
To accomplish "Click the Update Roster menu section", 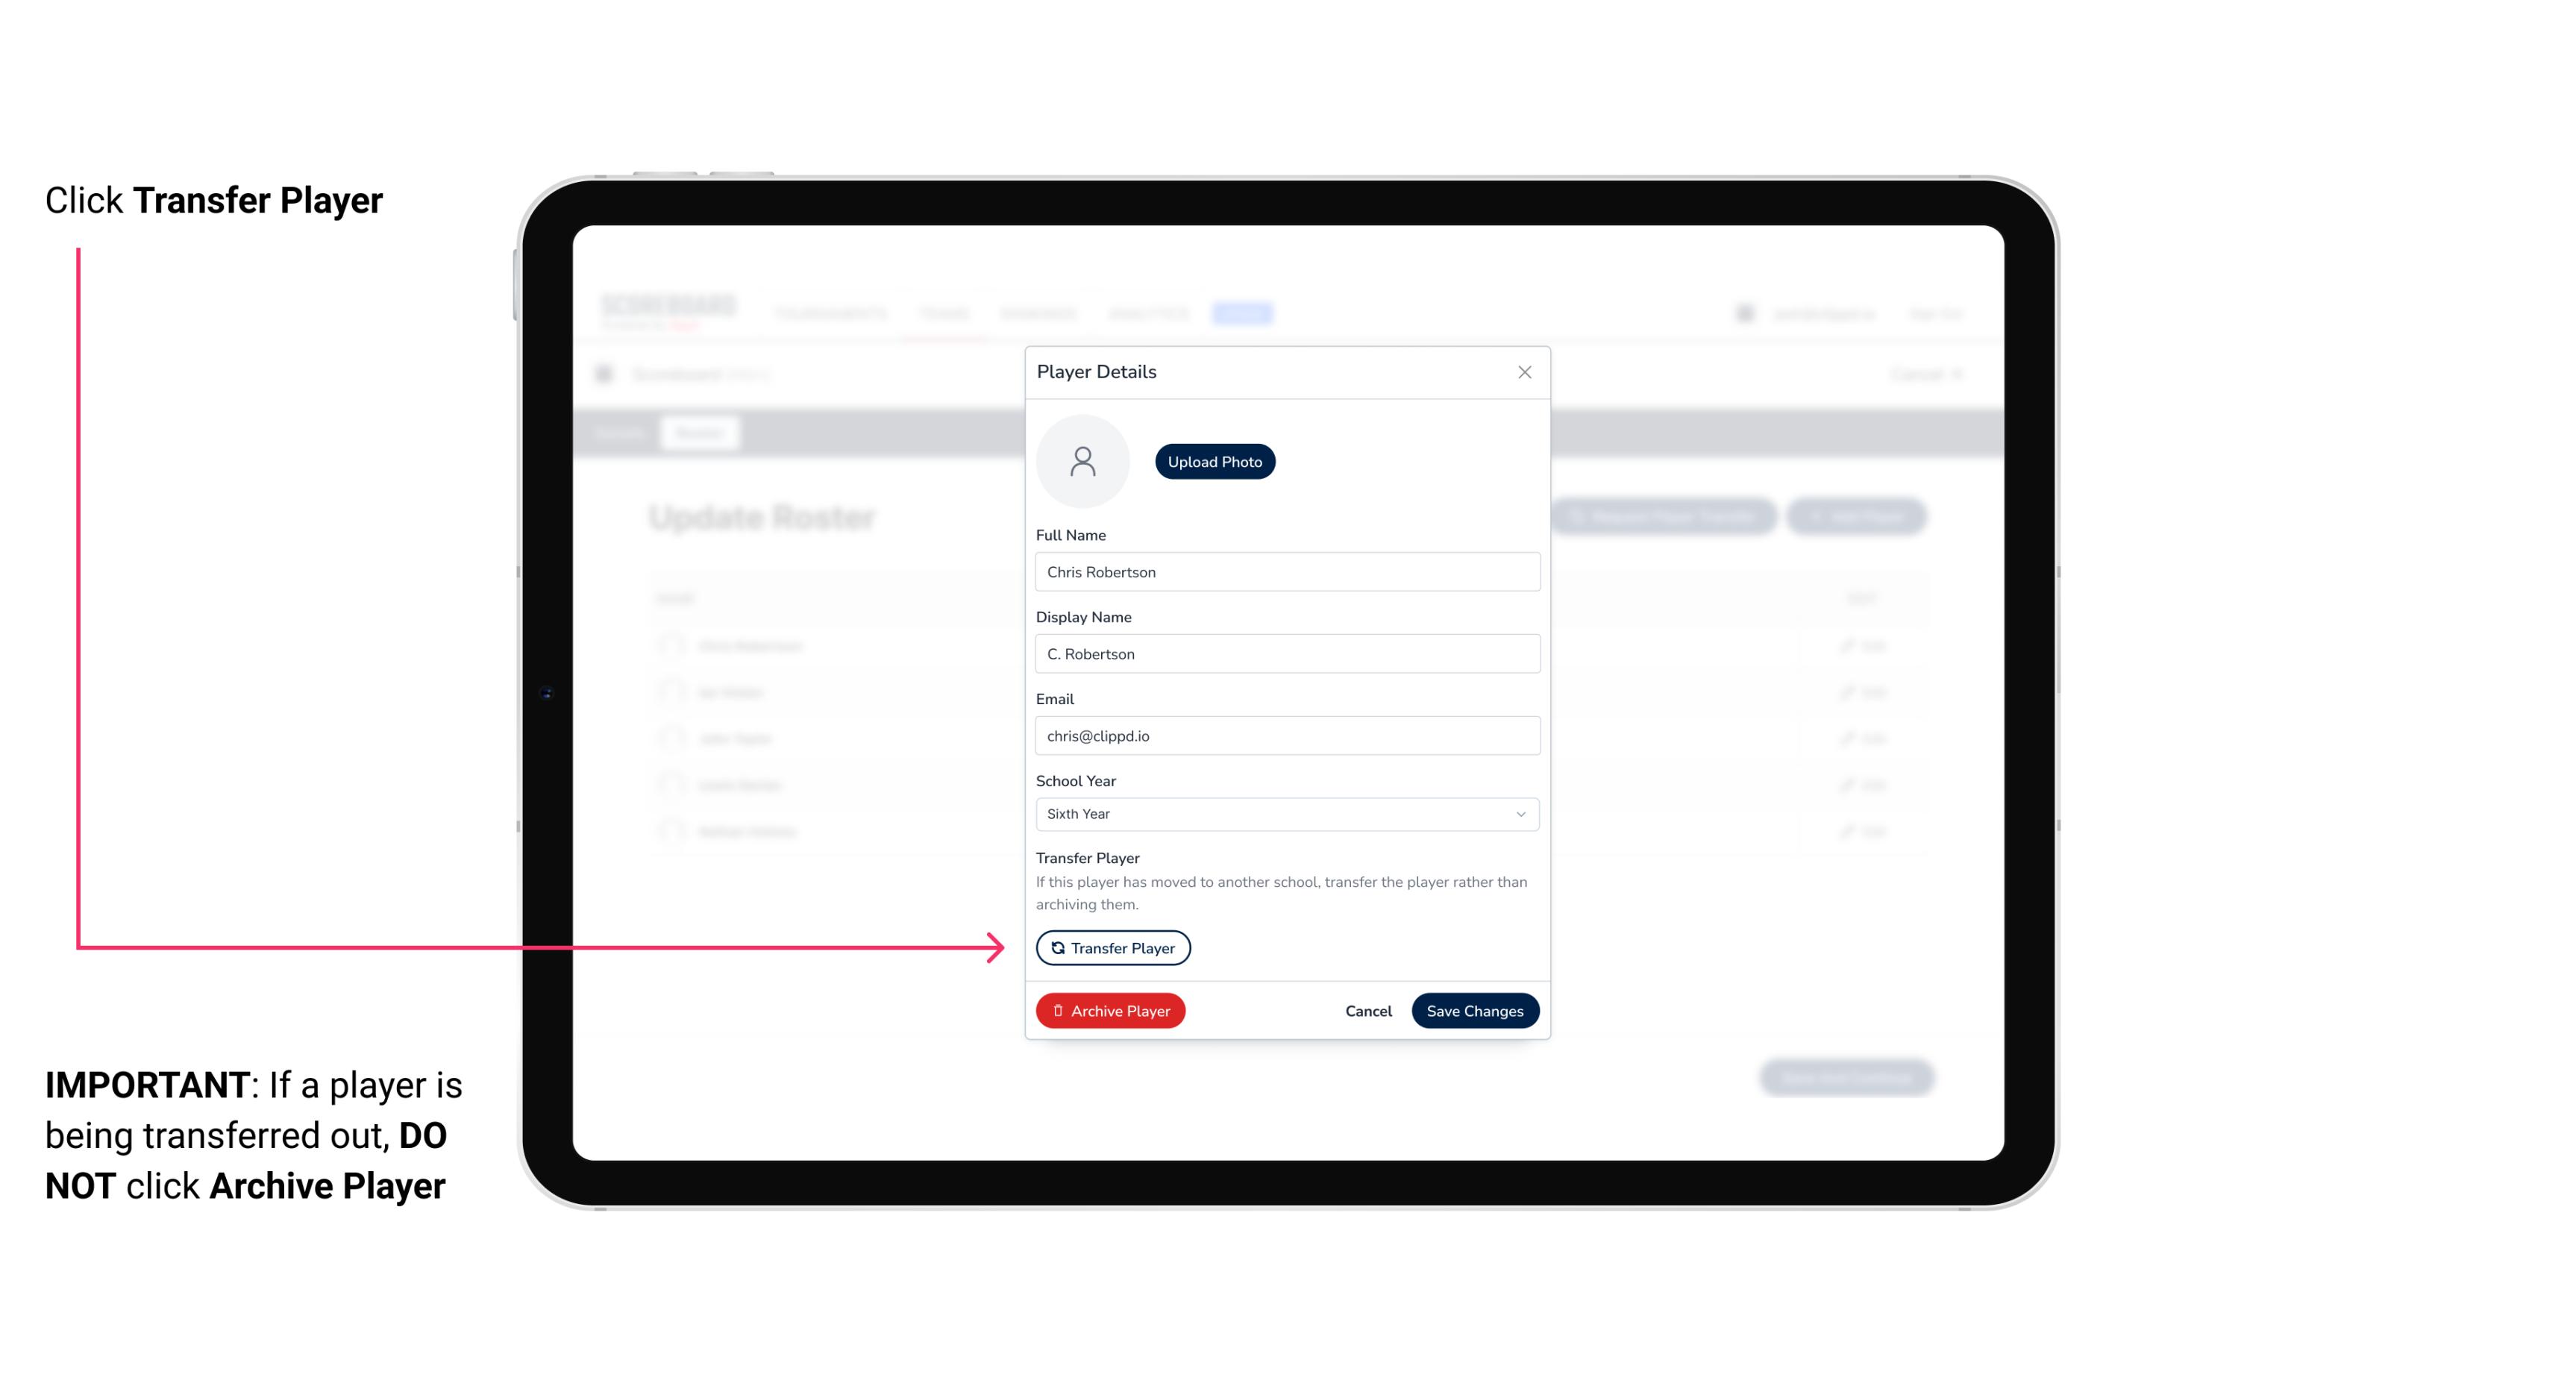I will tap(763, 519).
